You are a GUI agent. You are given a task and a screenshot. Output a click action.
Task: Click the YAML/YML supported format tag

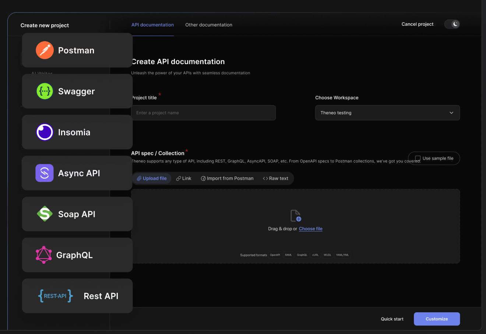(342, 255)
